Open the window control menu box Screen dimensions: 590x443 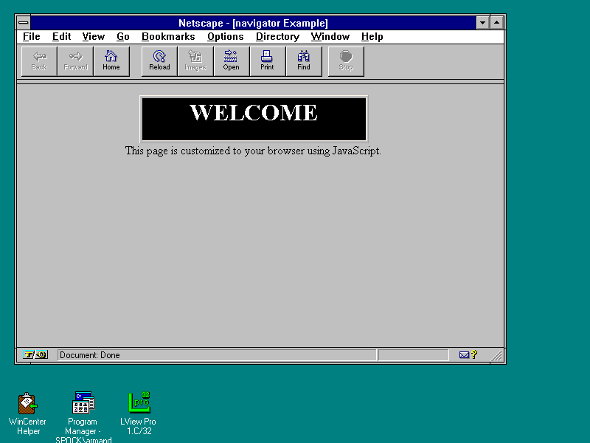(24, 23)
